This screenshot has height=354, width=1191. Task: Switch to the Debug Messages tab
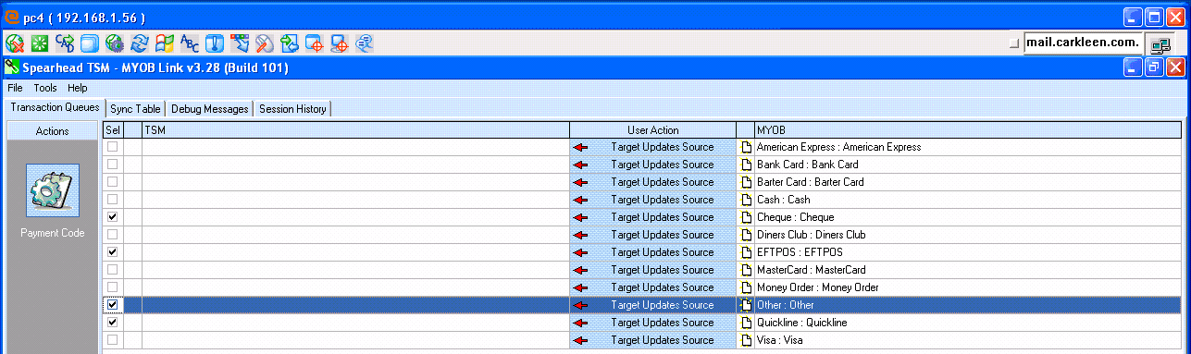pos(209,109)
